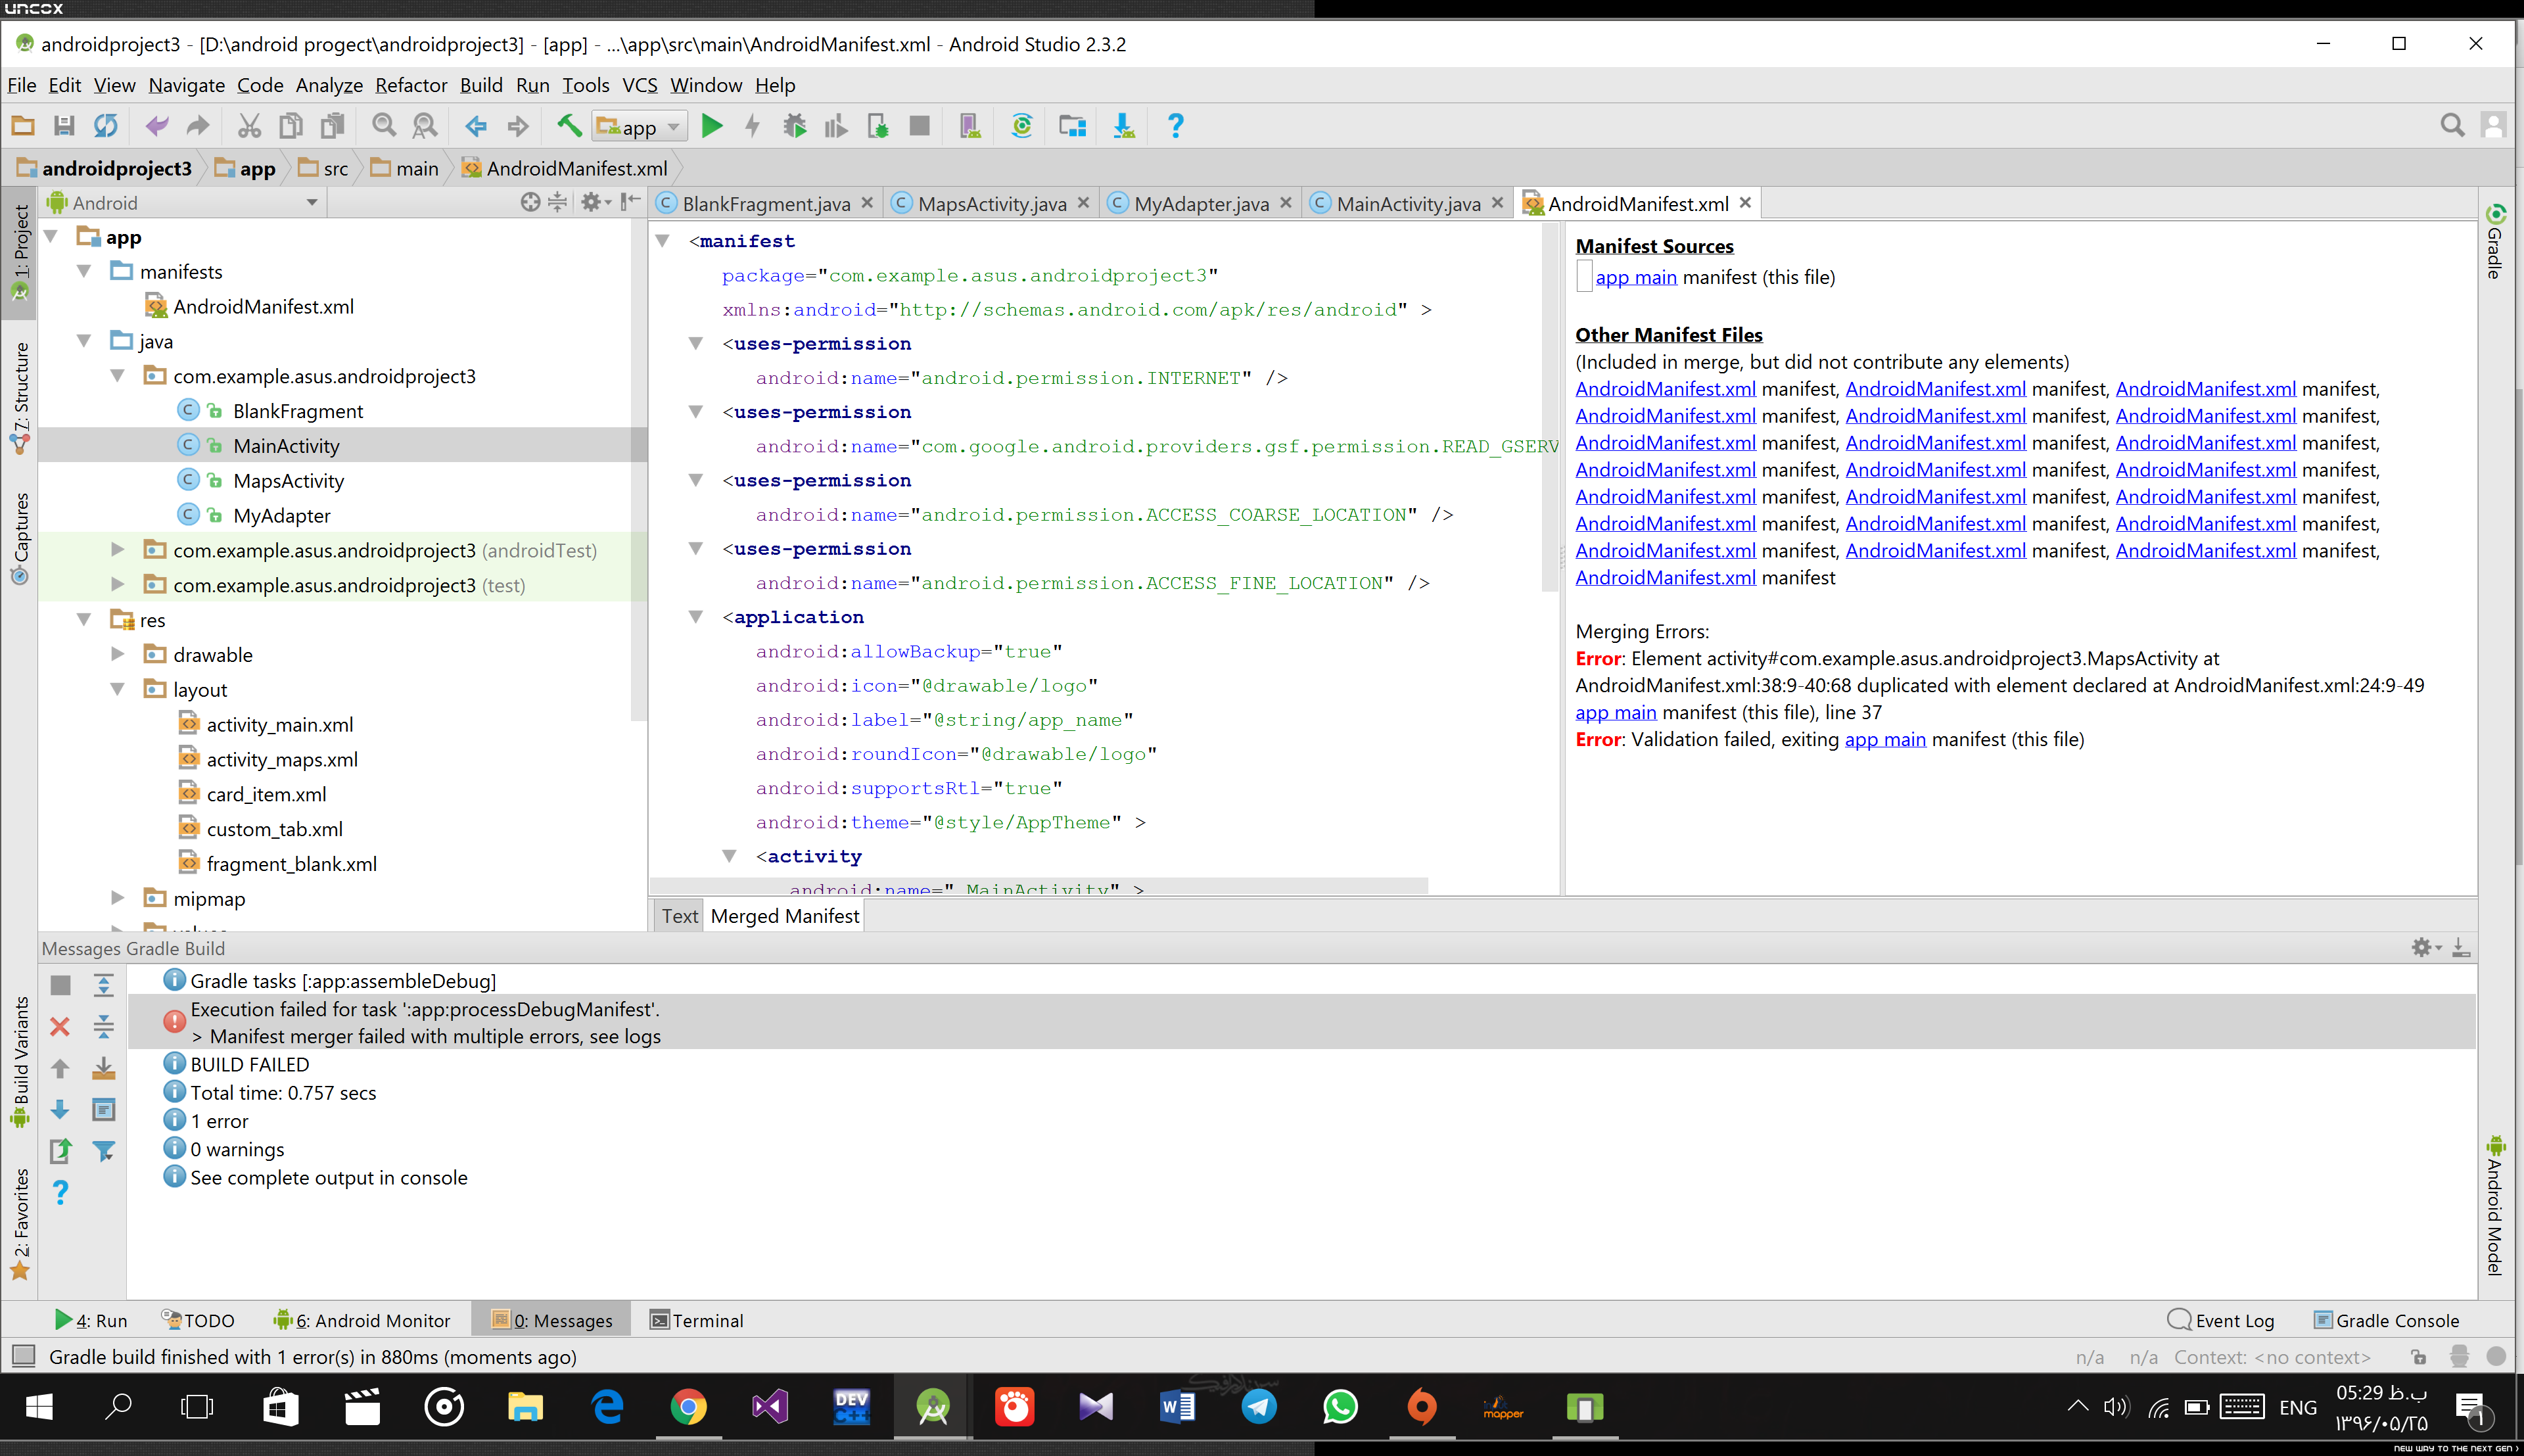Collapse the layout folder node

coord(117,690)
